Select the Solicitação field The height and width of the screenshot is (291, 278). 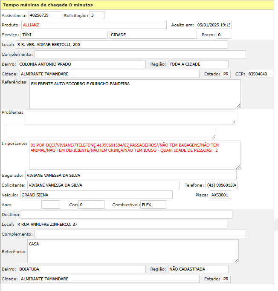point(97,15)
